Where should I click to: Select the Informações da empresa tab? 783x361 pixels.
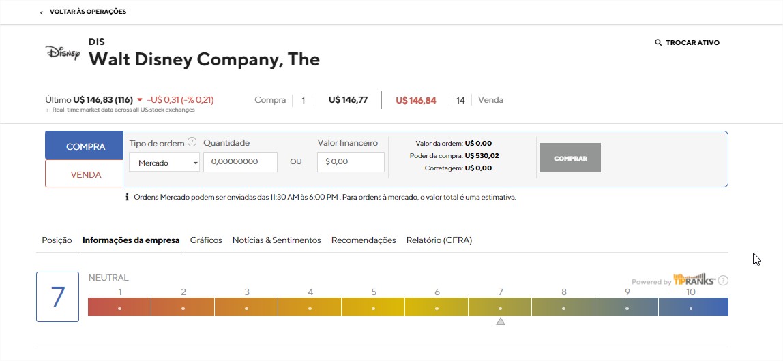(131, 240)
